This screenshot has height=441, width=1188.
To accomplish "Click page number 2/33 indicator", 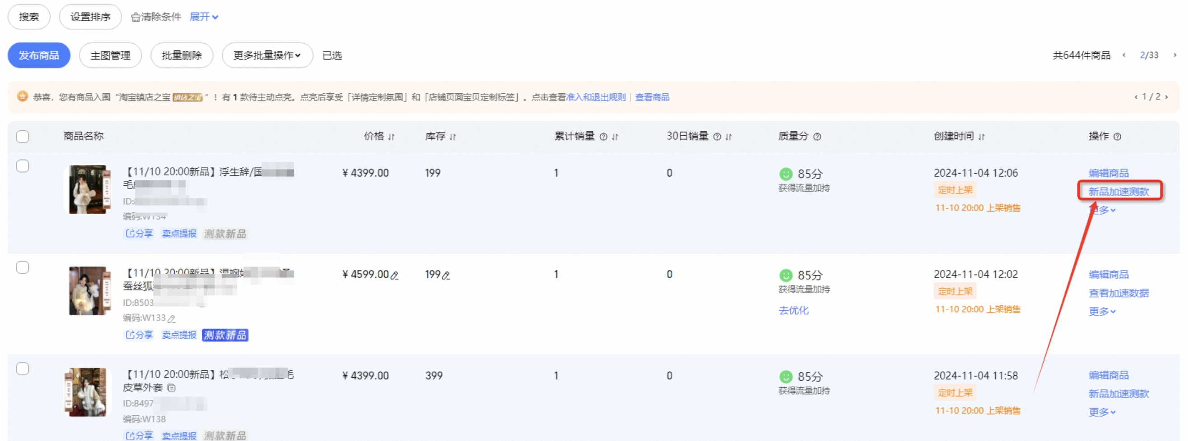I will [1149, 55].
